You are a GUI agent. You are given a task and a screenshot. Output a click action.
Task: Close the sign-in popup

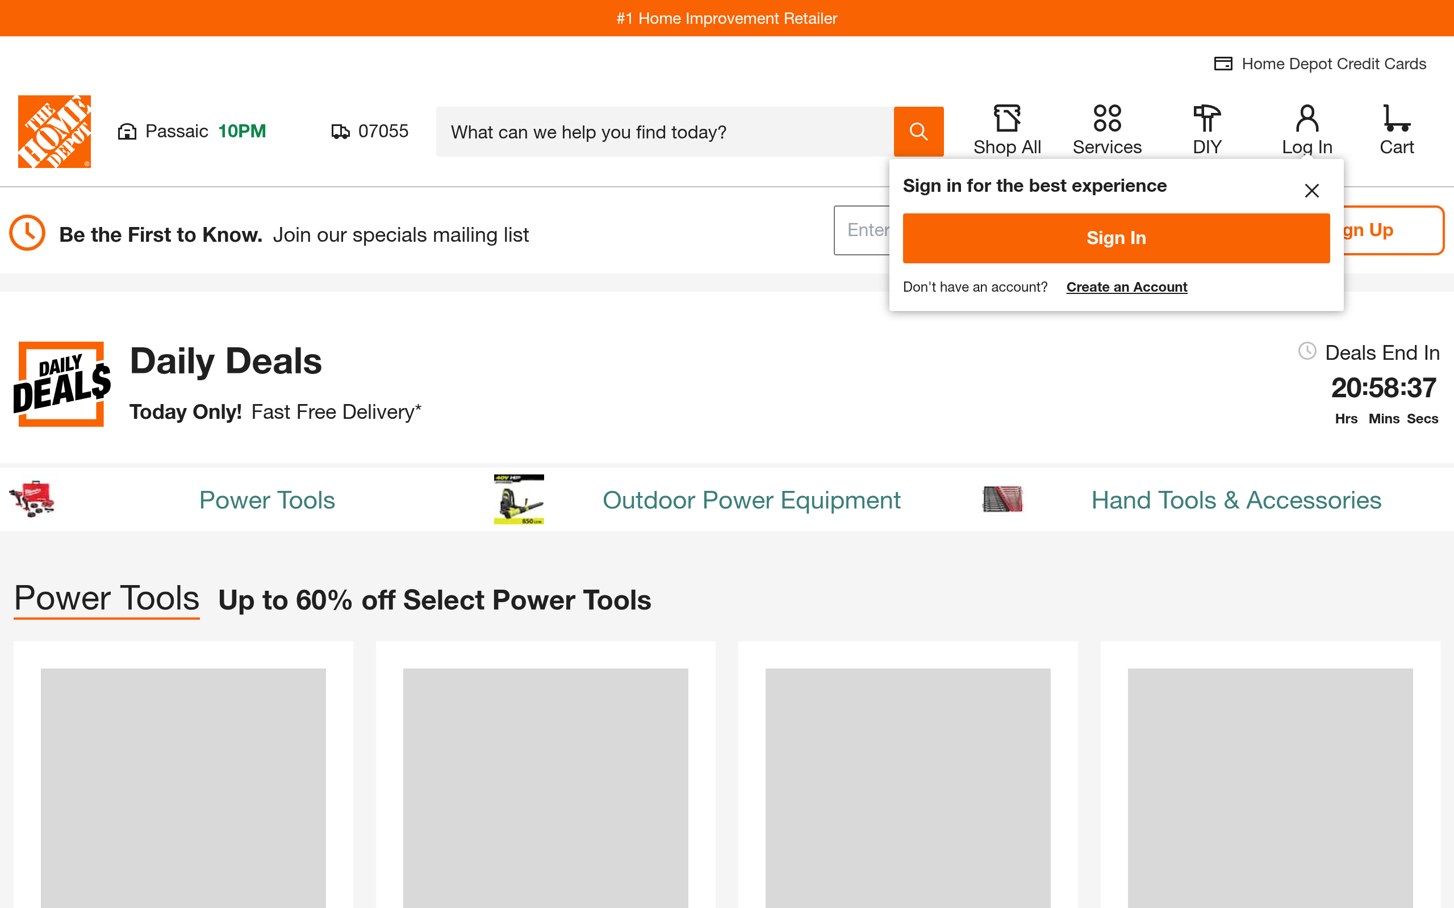pyautogui.click(x=1311, y=190)
